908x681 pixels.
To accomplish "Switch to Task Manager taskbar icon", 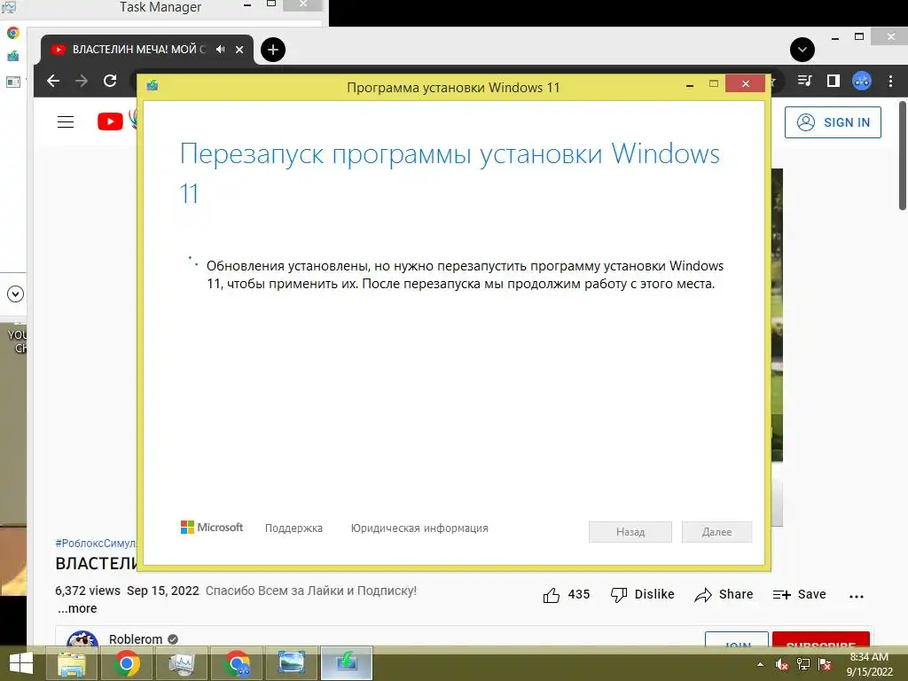I will click(x=181, y=663).
